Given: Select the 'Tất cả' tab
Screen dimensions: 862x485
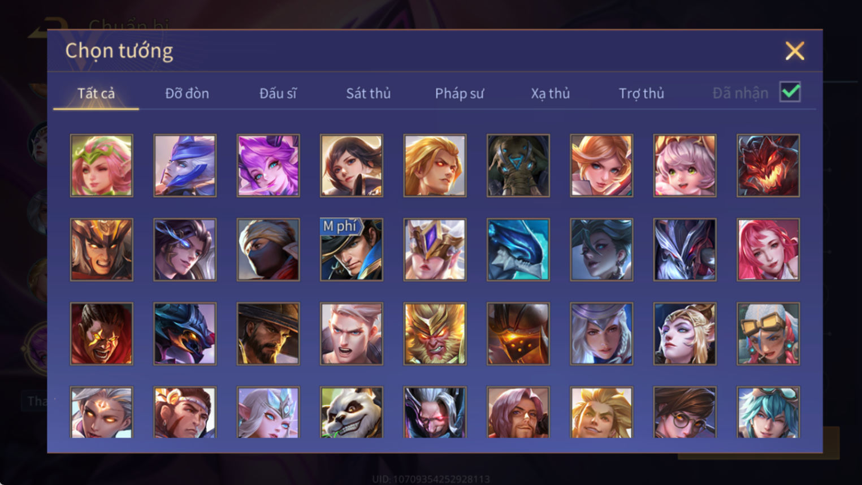Looking at the screenshot, I should pyautogui.click(x=96, y=93).
